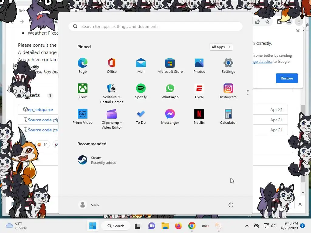The image size is (311, 233).
Task: Open Settings from pinned apps
Action: point(228,66)
